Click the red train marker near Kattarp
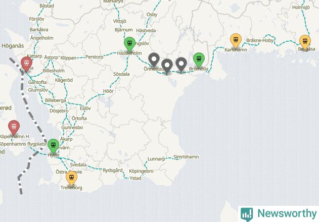The height and width of the screenshot is (222, 319). pyautogui.click(x=26, y=64)
